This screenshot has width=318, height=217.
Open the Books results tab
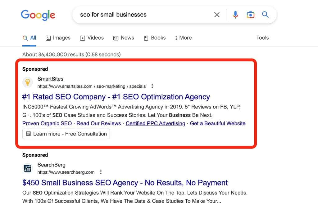(155, 38)
